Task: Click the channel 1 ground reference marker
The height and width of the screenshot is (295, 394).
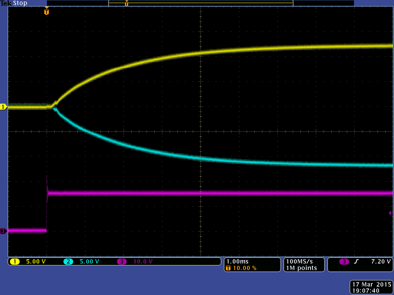Action: pos(3,107)
